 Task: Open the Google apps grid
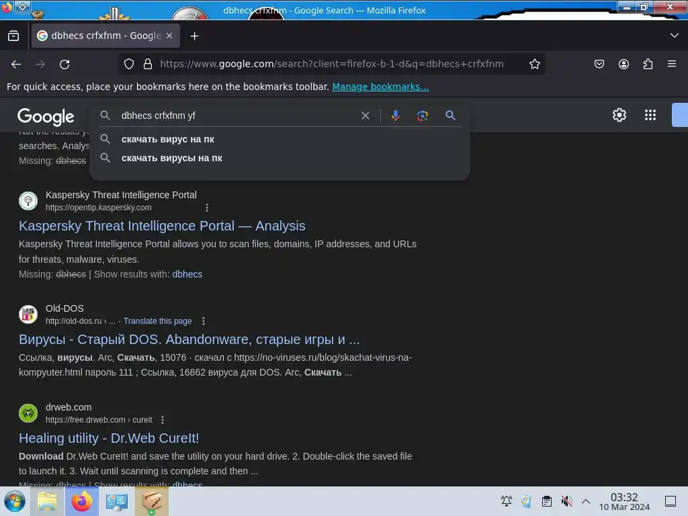pyautogui.click(x=650, y=115)
